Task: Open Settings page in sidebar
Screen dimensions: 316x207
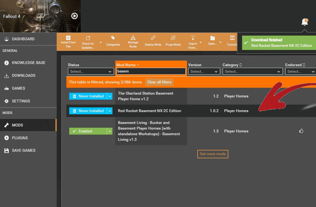Action: [28, 101]
